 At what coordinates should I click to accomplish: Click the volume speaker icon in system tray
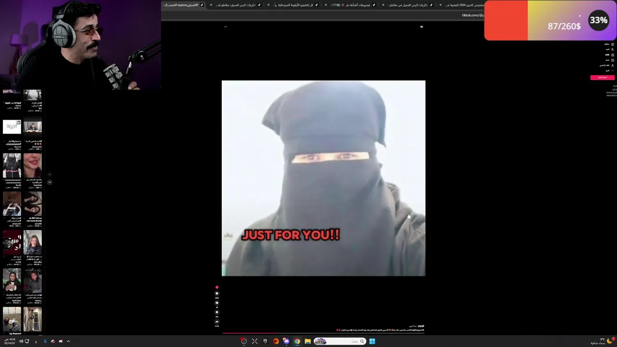tap(21, 341)
